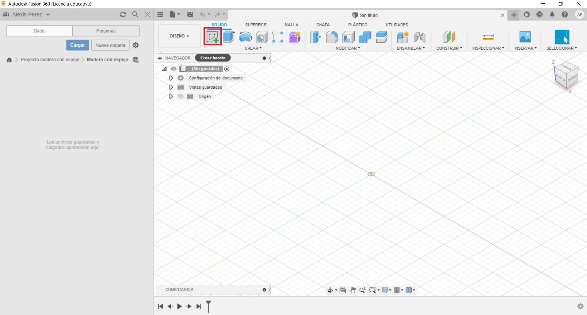Select the Combine tool icon
587x315 pixels.
(x=365, y=37)
